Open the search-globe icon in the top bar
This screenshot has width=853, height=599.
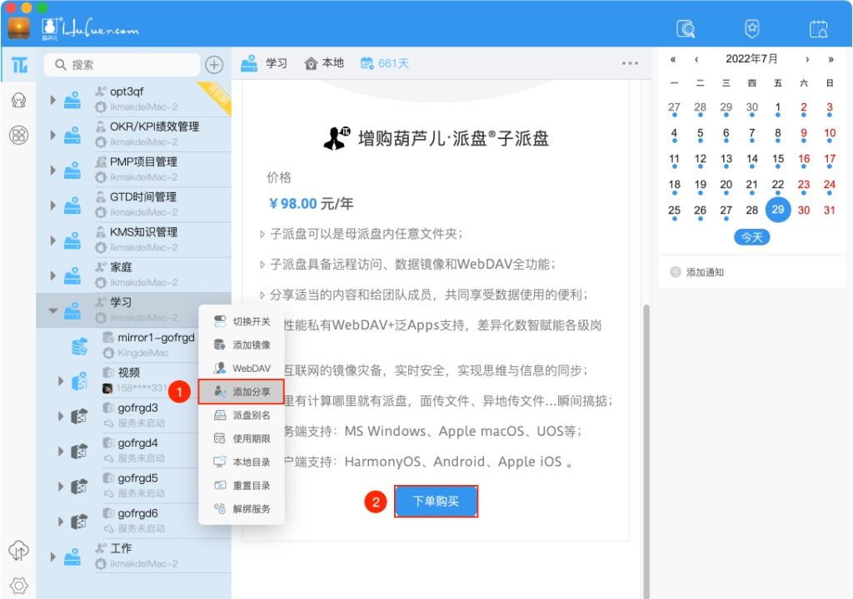pyautogui.click(x=686, y=28)
